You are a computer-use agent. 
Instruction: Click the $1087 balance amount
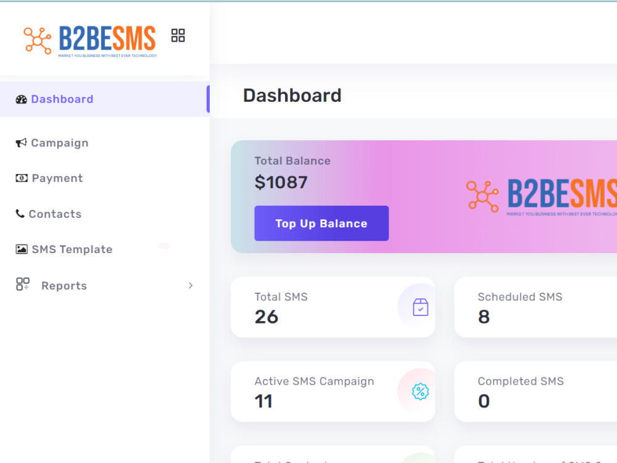point(281,182)
